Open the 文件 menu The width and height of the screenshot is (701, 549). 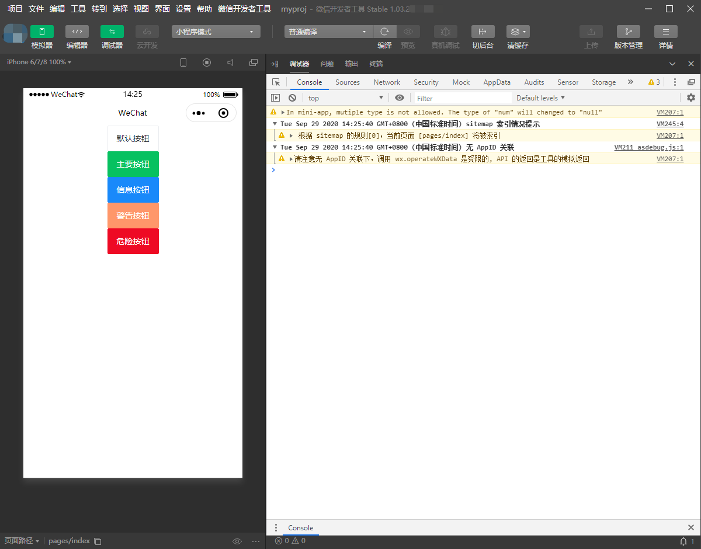pos(36,9)
